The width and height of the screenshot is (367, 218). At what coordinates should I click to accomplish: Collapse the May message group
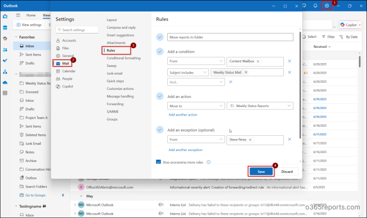(81, 196)
